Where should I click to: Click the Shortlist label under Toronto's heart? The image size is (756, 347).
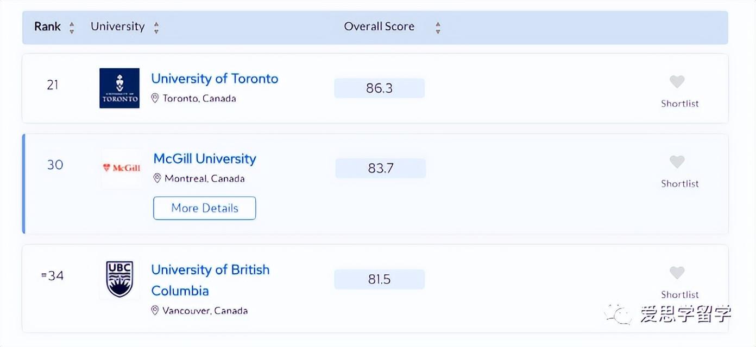pos(680,104)
